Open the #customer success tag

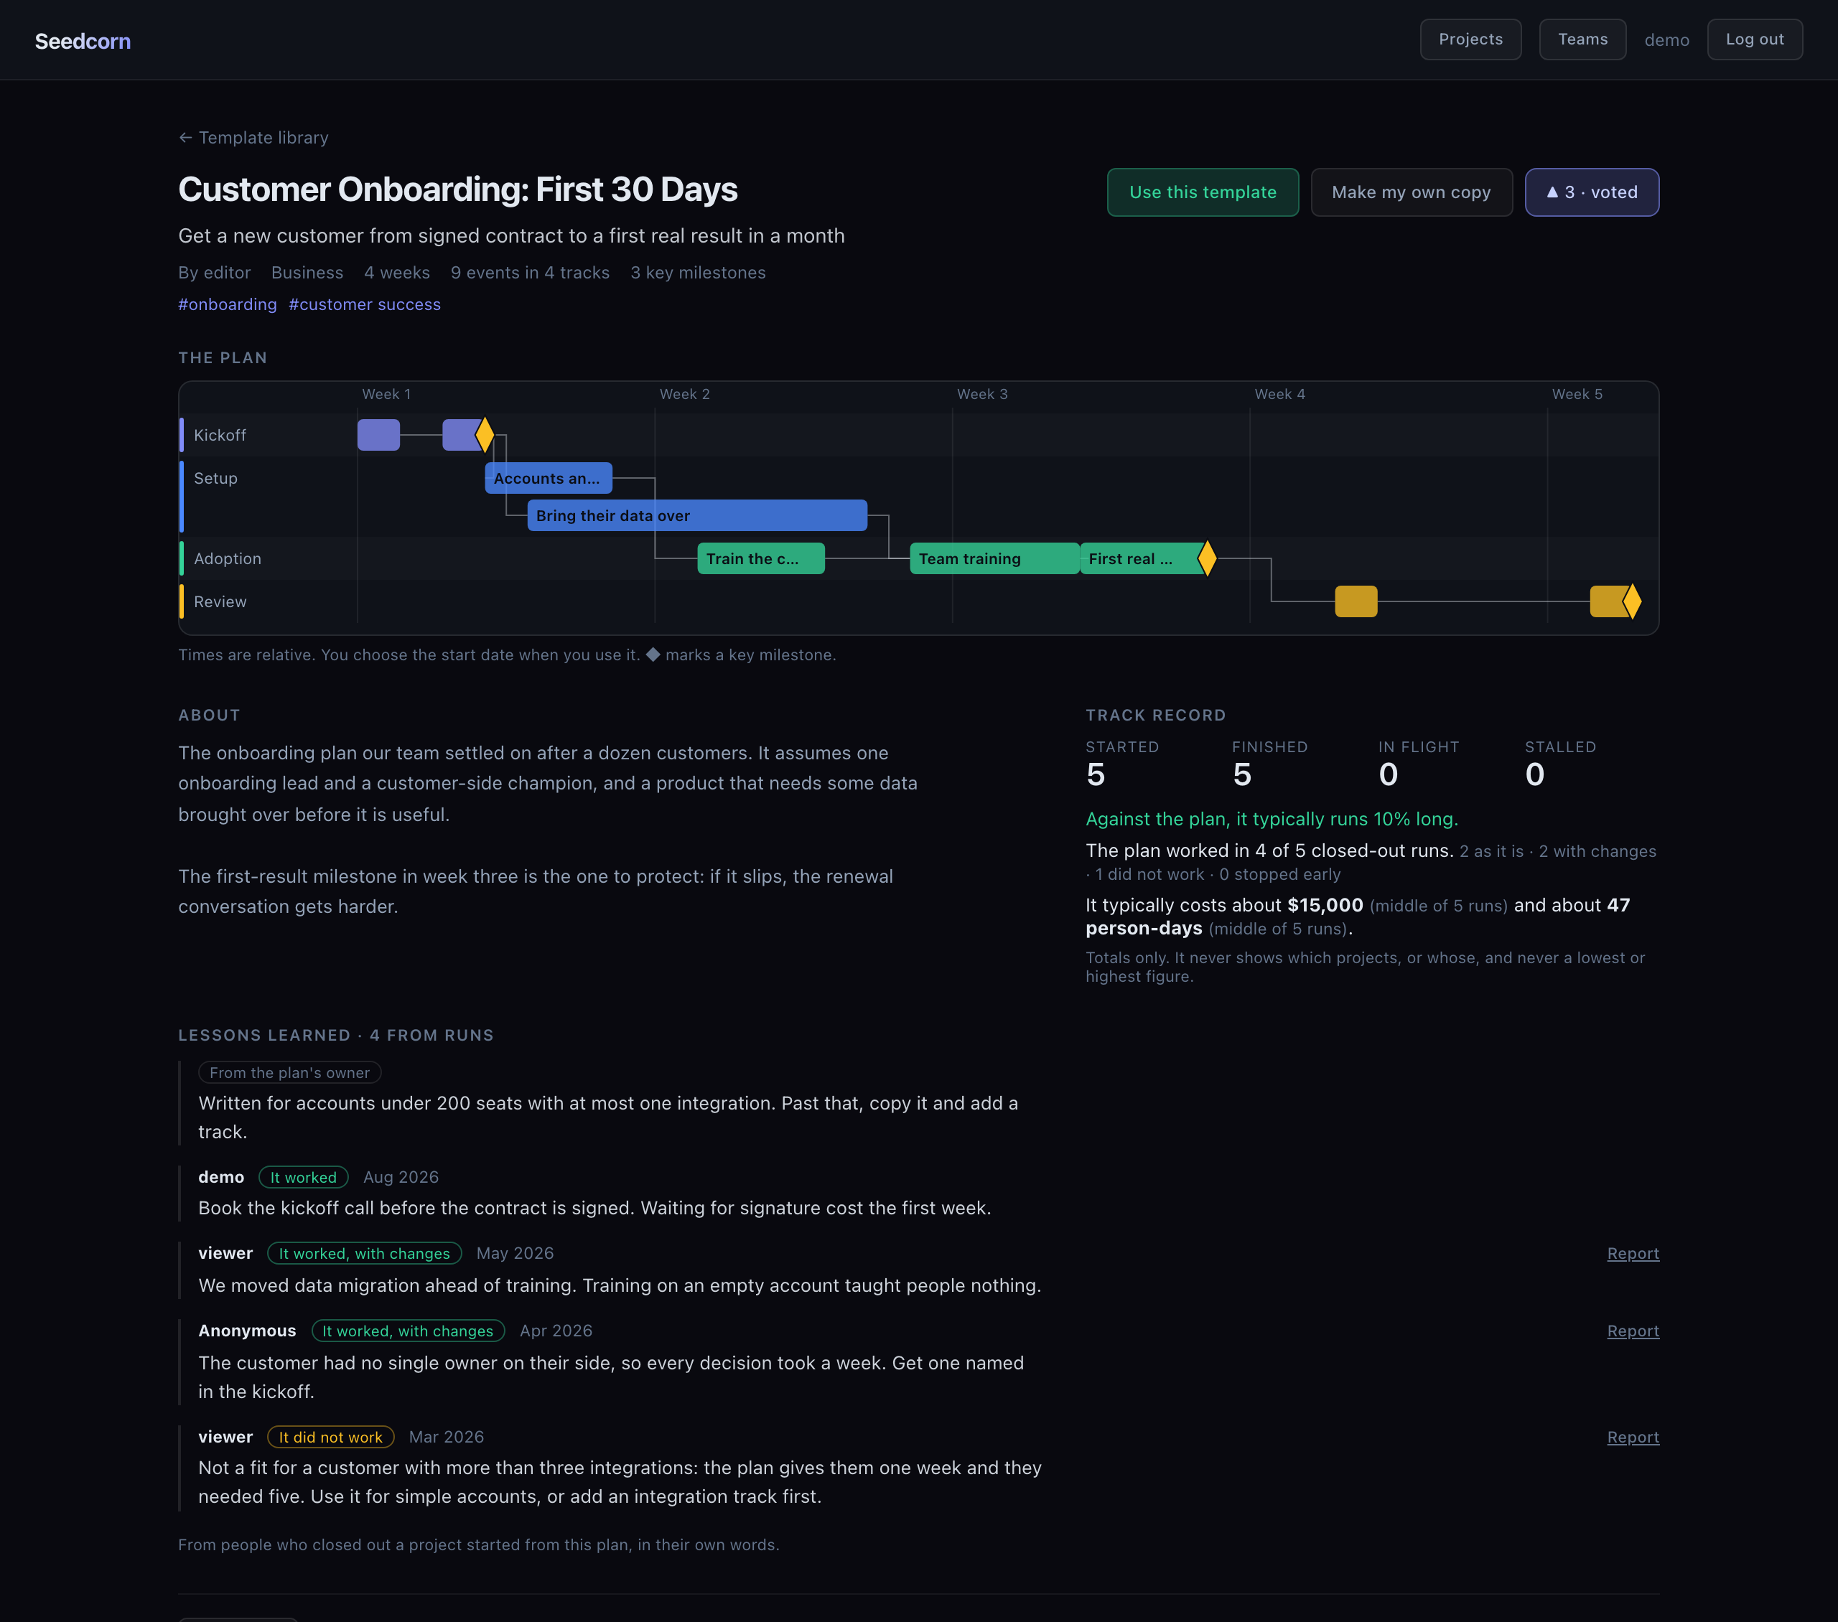pyautogui.click(x=364, y=305)
